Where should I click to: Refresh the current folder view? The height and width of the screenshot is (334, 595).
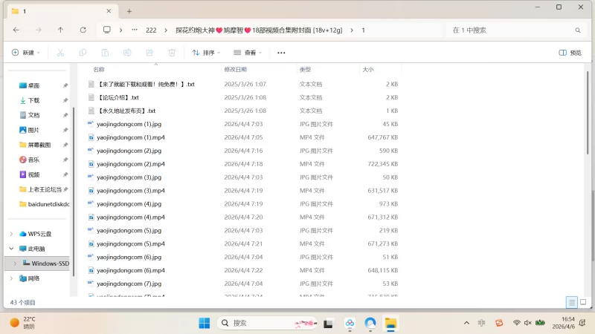[83, 30]
